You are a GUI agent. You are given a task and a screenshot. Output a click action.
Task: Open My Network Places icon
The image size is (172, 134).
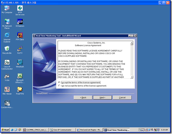click(7, 24)
